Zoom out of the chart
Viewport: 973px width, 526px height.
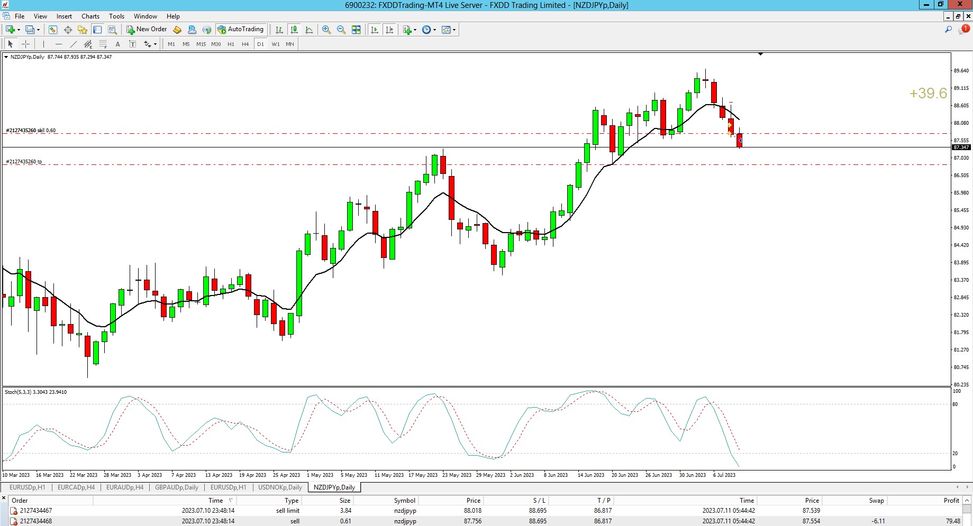pyautogui.click(x=341, y=30)
